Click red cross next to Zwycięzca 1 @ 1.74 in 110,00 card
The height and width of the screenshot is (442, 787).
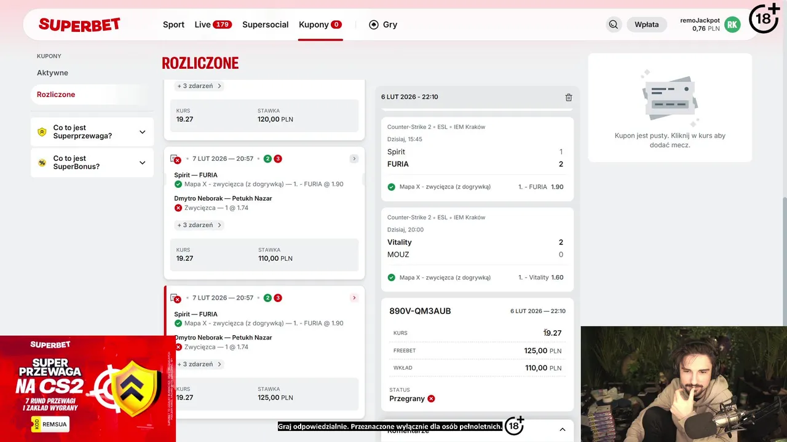tap(178, 208)
